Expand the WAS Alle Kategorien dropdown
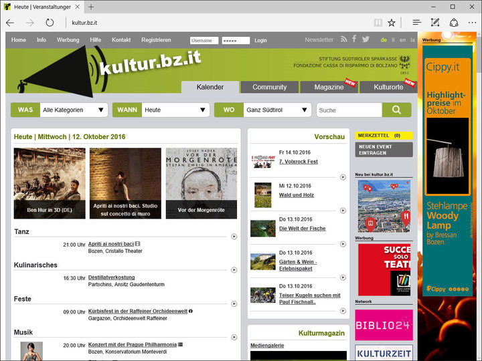 coord(74,110)
